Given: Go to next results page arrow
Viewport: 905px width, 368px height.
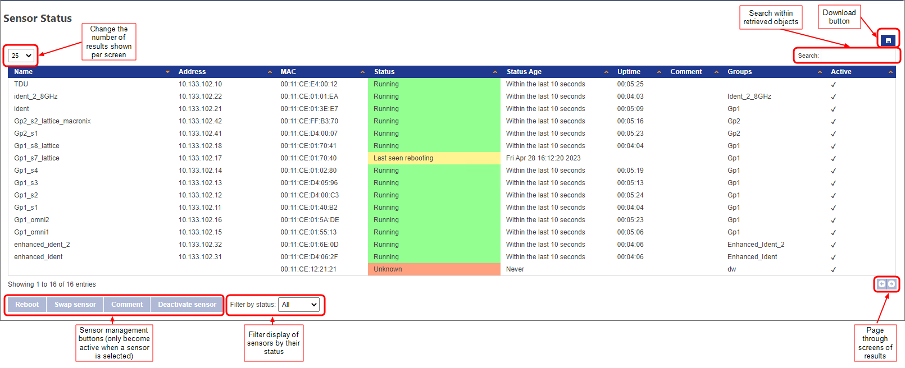Looking at the screenshot, I should pos(892,284).
